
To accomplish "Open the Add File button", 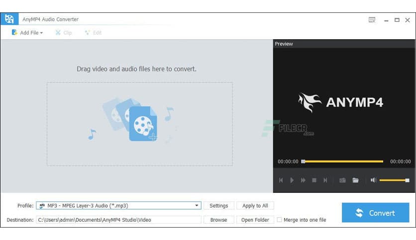I will point(27,33).
